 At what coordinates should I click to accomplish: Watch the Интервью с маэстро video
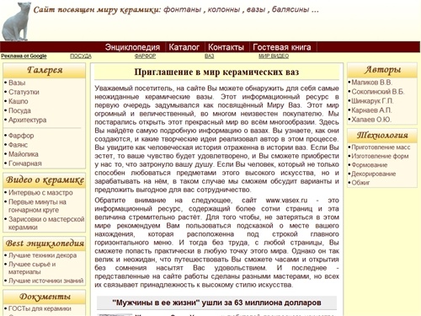pyautogui.click(x=40, y=193)
